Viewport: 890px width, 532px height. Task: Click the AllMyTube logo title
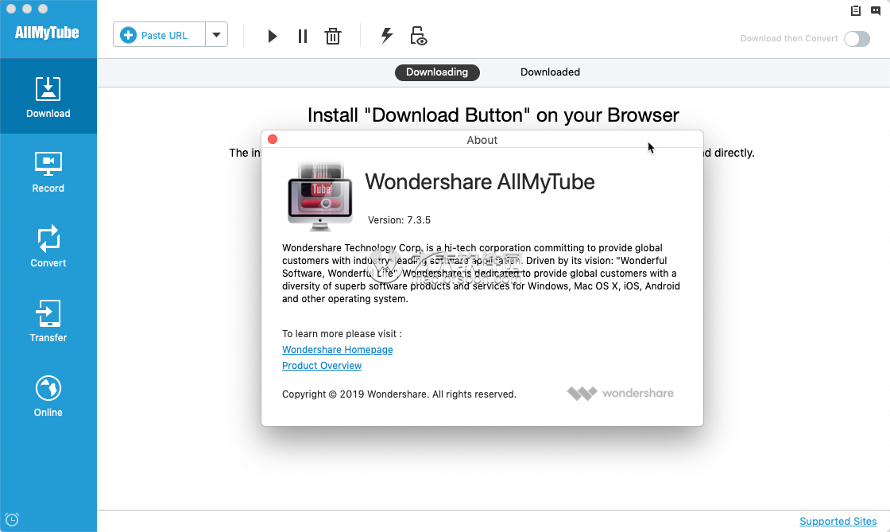tap(47, 33)
